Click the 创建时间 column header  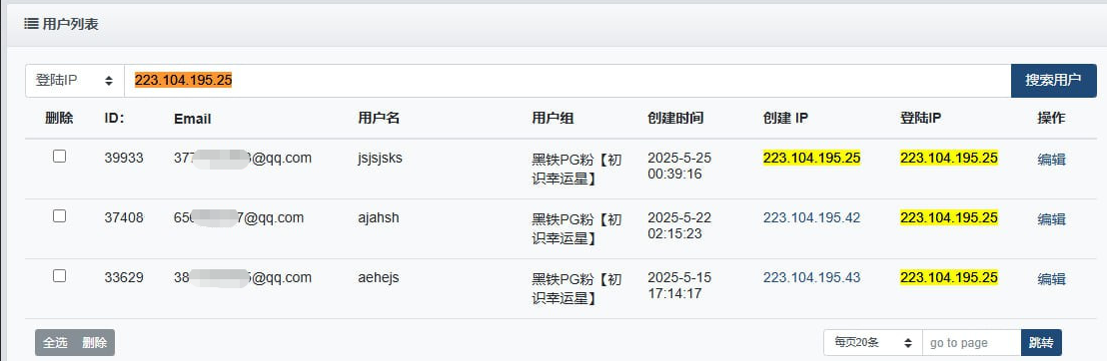click(675, 119)
